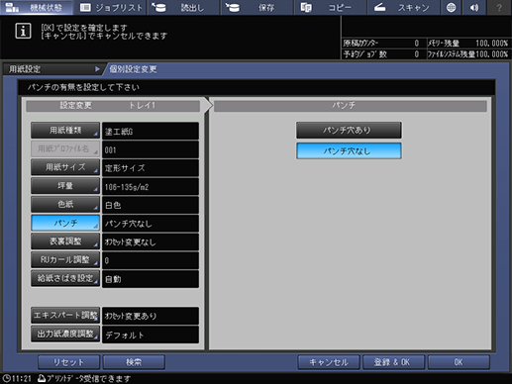The image size is (512, 384).
Task: Click the デフォルト density value
Action: [x=151, y=335]
